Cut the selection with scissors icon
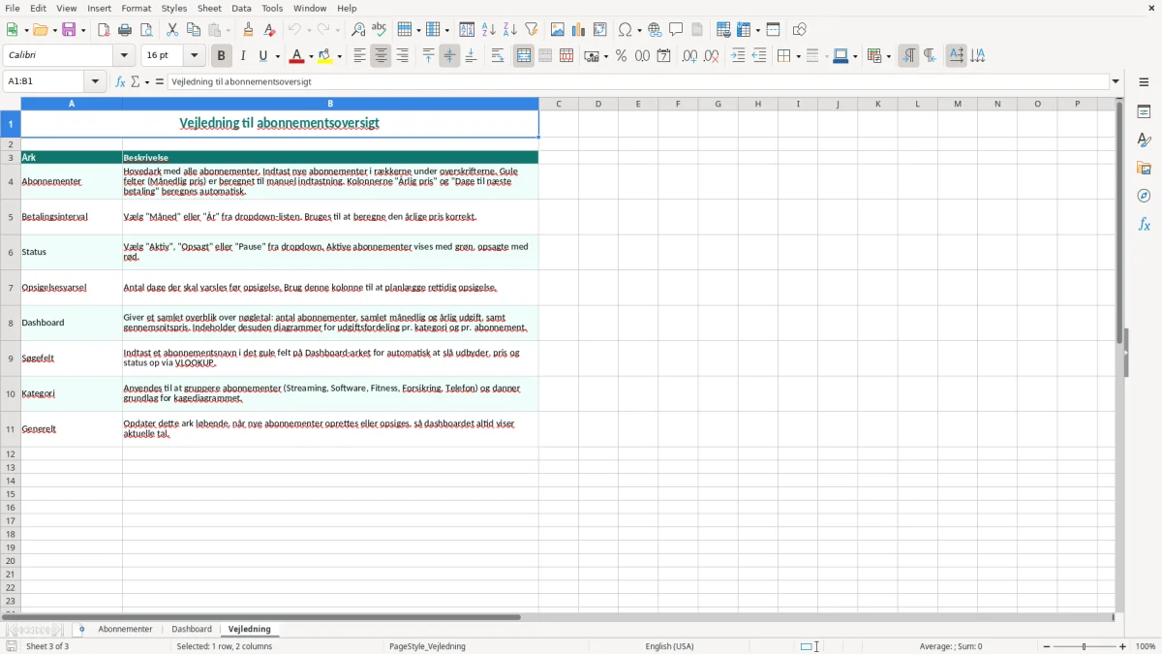Viewport: 1162px width, 654px height. [x=172, y=30]
